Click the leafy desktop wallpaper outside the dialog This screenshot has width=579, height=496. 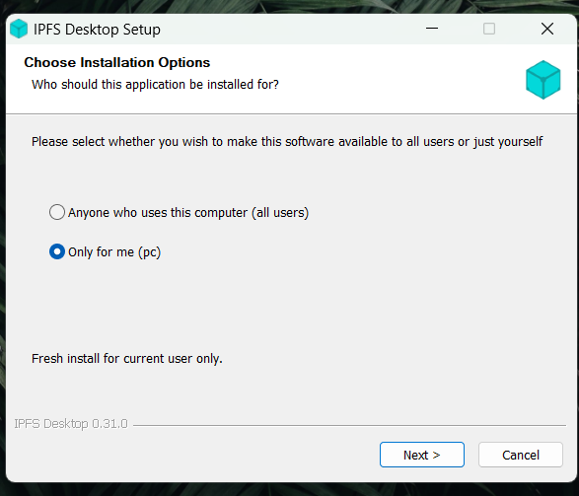tap(288, 6)
